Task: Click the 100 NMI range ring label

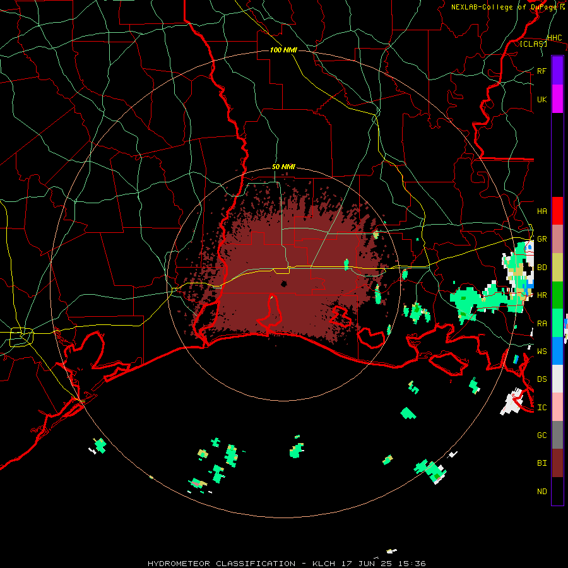Action: click(x=283, y=50)
